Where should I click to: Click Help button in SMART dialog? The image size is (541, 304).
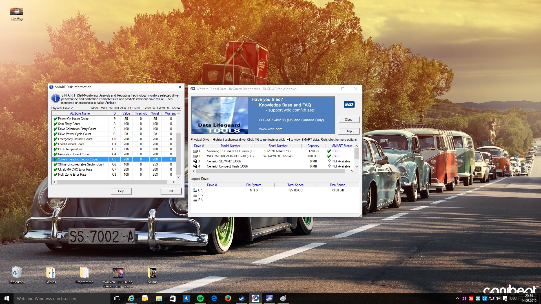click(x=121, y=191)
